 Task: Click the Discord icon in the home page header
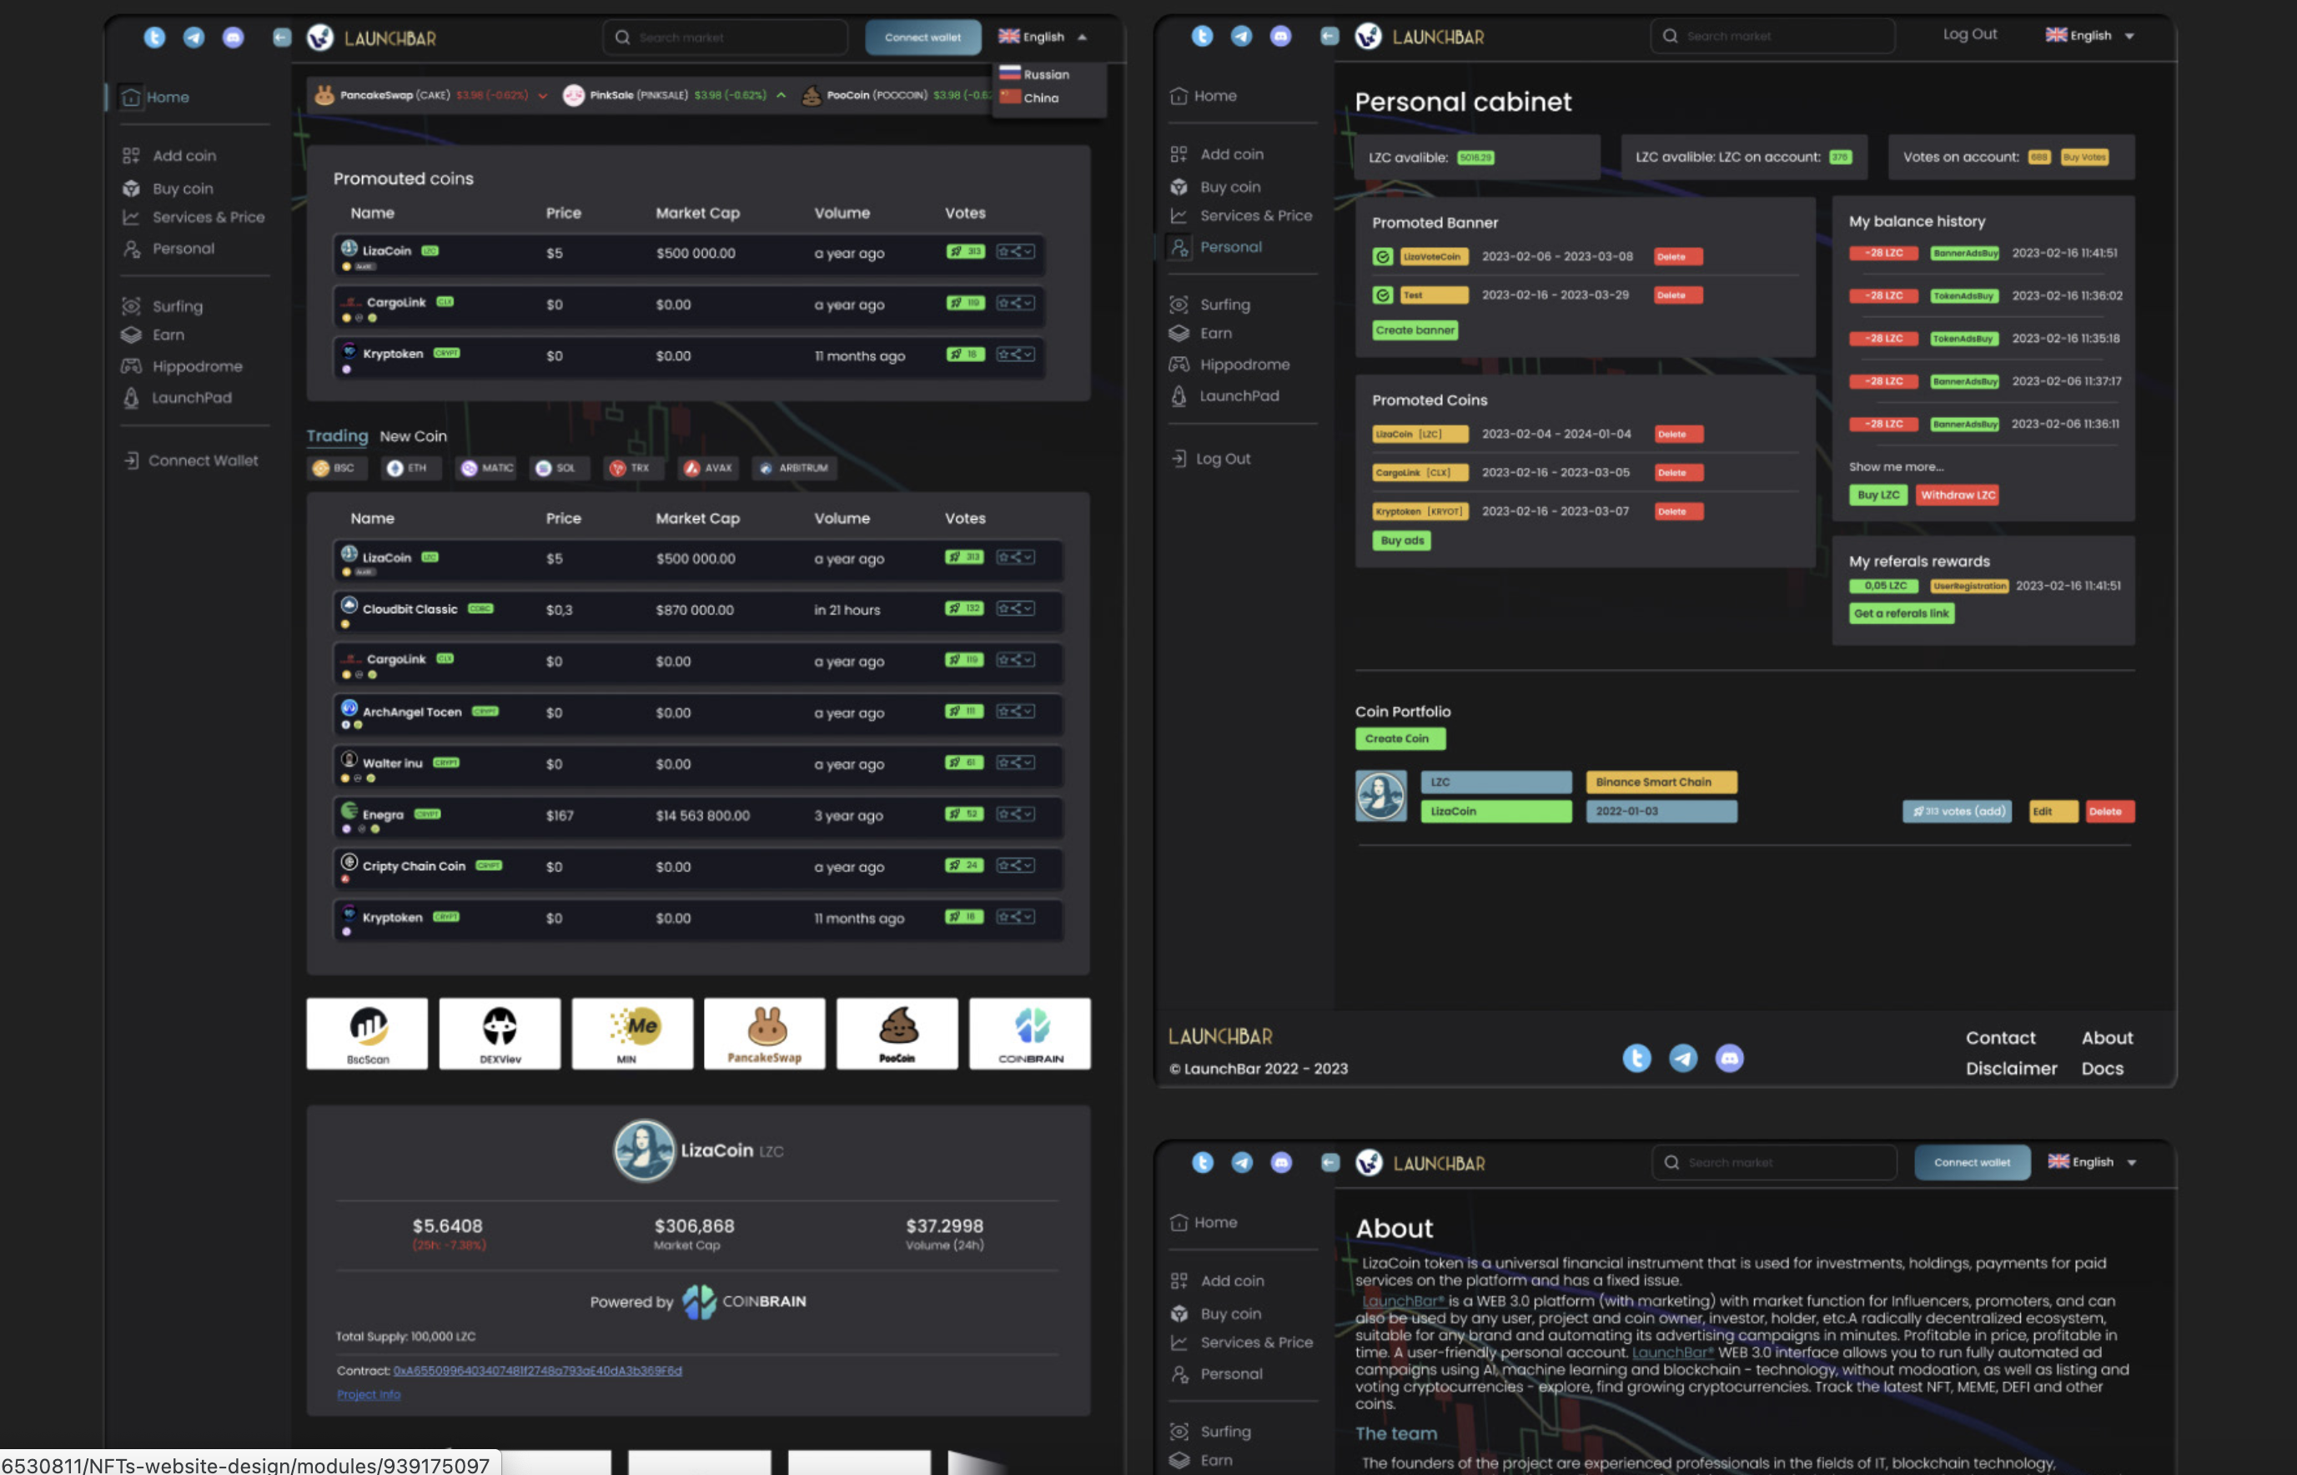(x=233, y=38)
